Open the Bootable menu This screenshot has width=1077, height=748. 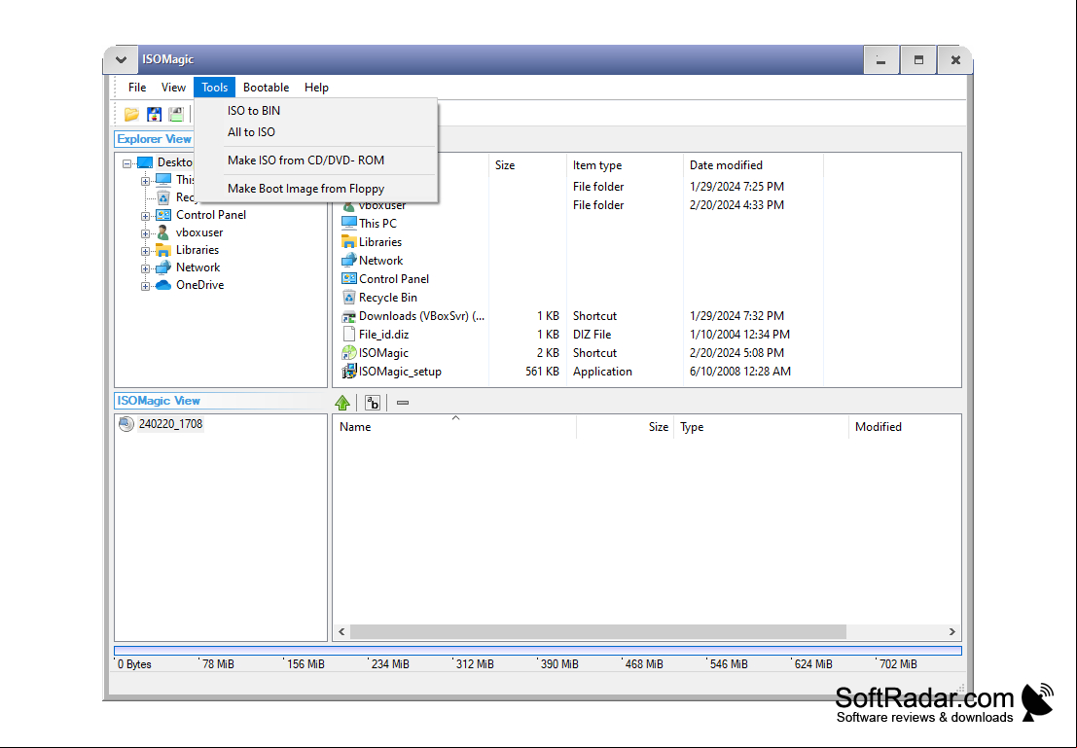coord(266,88)
